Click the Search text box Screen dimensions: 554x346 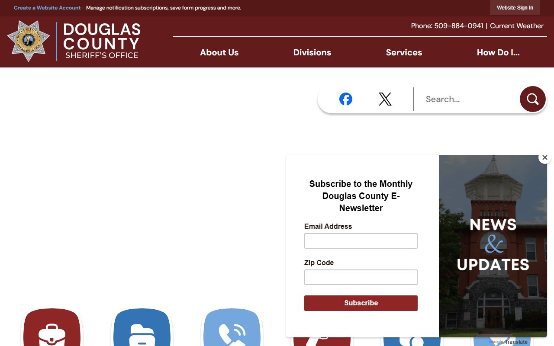click(467, 99)
